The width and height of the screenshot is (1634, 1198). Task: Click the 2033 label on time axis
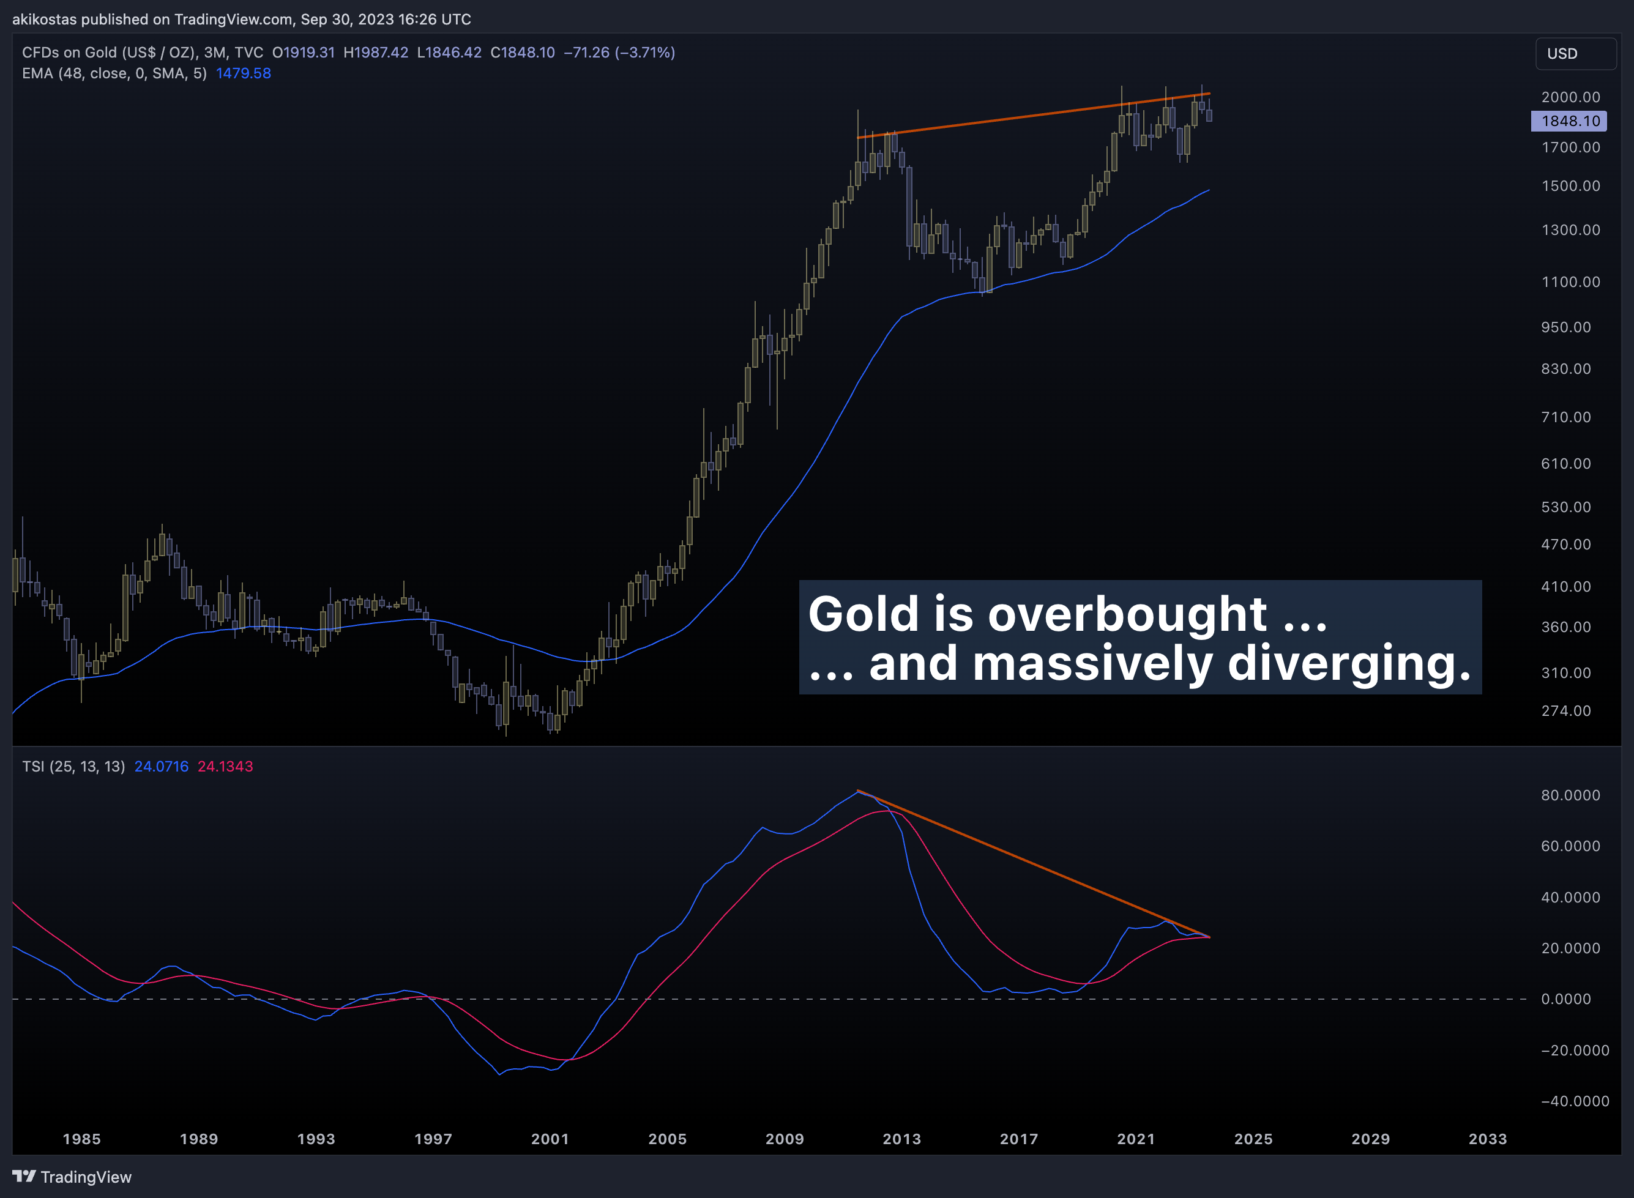pos(1488,1139)
